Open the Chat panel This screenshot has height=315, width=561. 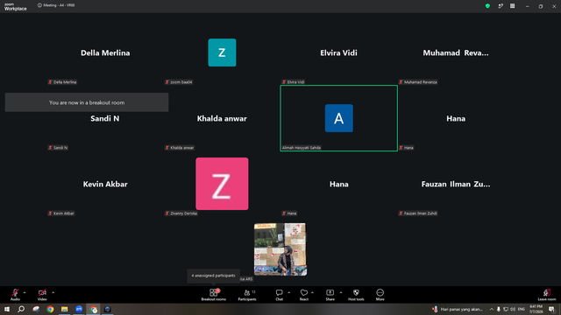pos(279,295)
